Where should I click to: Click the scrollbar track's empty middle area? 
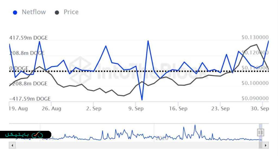[136, 146]
